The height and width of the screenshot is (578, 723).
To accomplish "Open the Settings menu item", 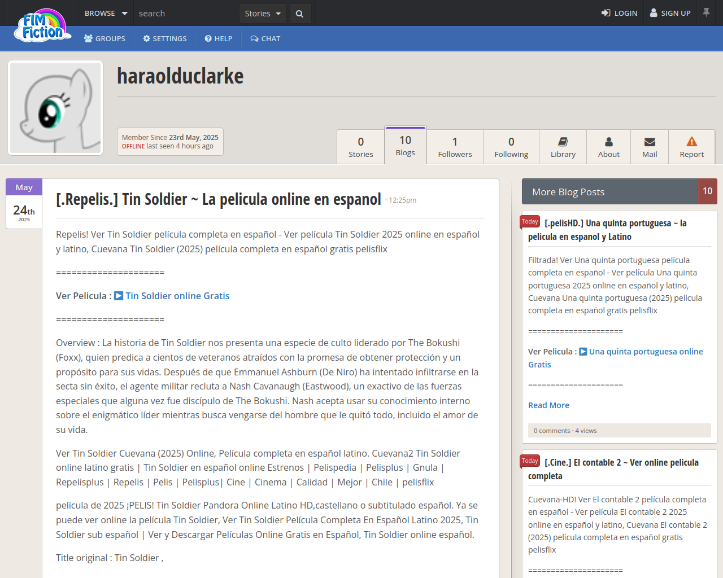I will coord(165,38).
